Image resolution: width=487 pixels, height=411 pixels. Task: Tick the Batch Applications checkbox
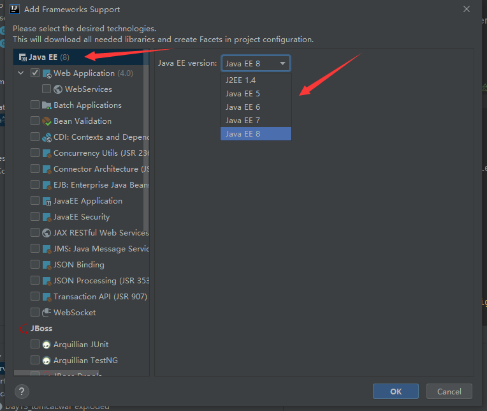[35, 105]
